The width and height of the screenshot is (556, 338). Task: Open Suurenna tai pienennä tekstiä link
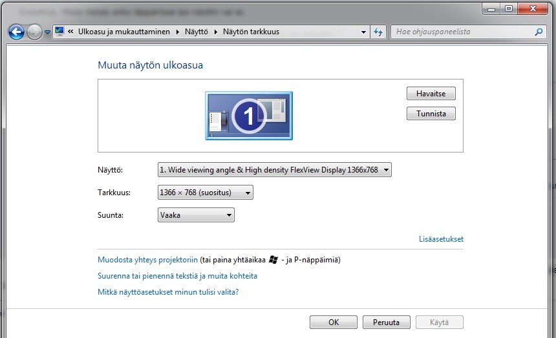(x=177, y=276)
